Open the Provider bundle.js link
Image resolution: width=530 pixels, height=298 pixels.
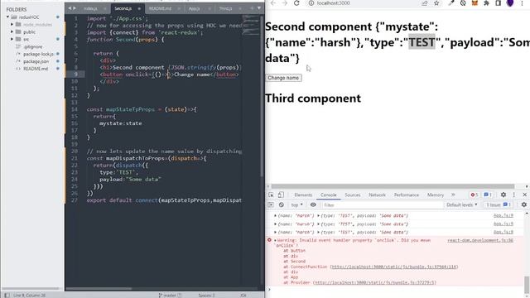pyautogui.click(x=375, y=282)
